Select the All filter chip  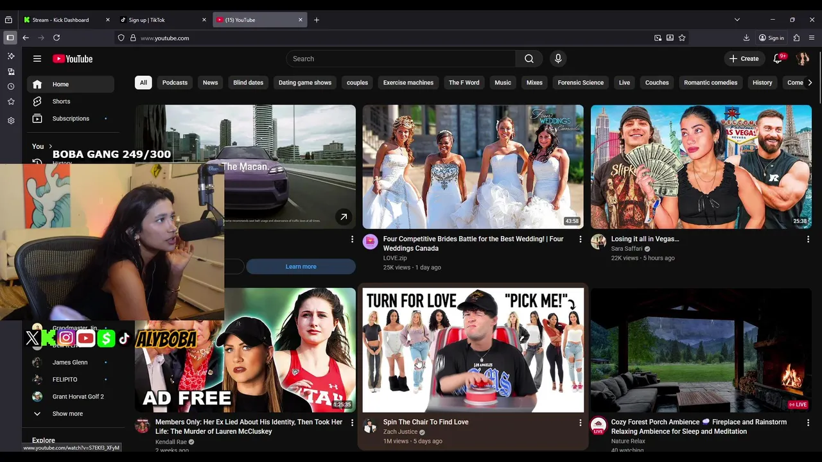click(143, 83)
